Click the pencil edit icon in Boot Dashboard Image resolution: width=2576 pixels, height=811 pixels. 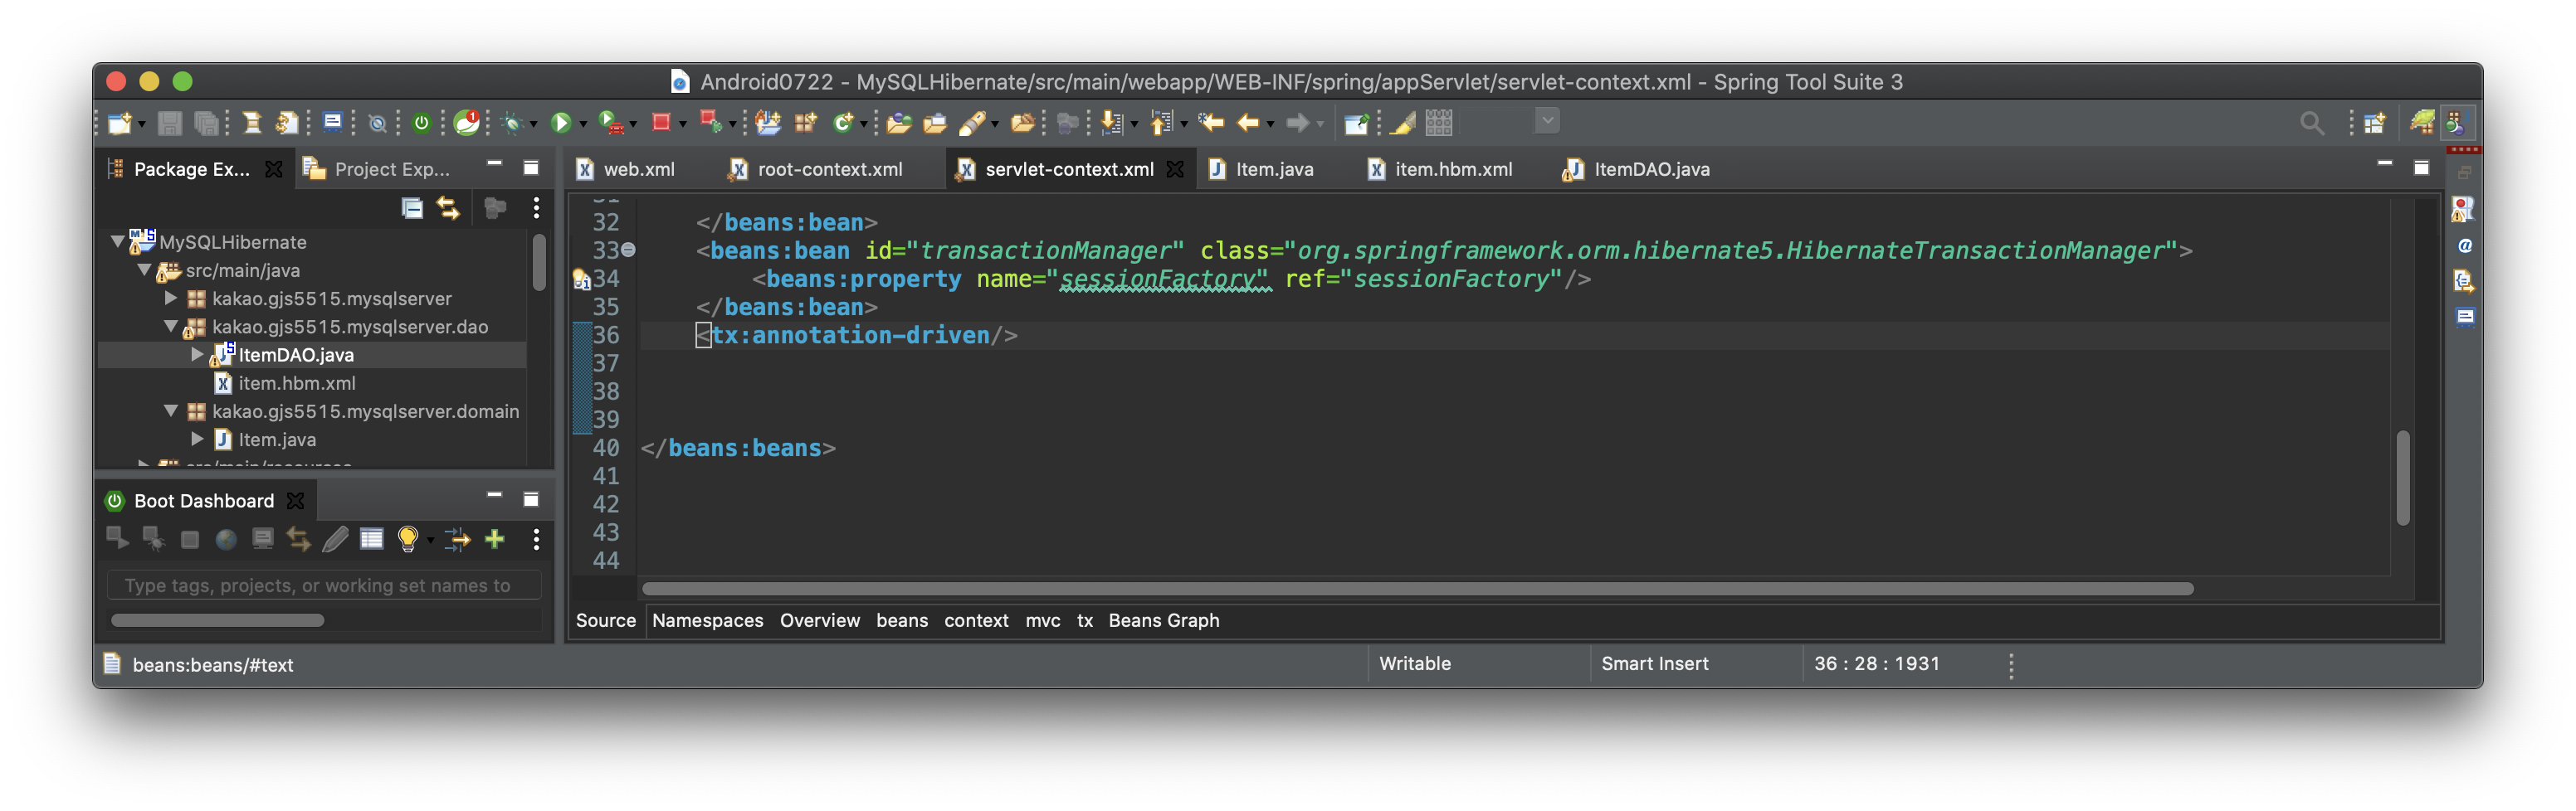(335, 539)
